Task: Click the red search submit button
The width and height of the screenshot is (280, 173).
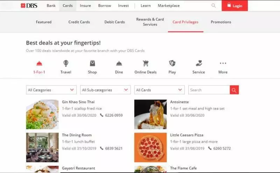Action: pyautogui.click(x=234, y=90)
